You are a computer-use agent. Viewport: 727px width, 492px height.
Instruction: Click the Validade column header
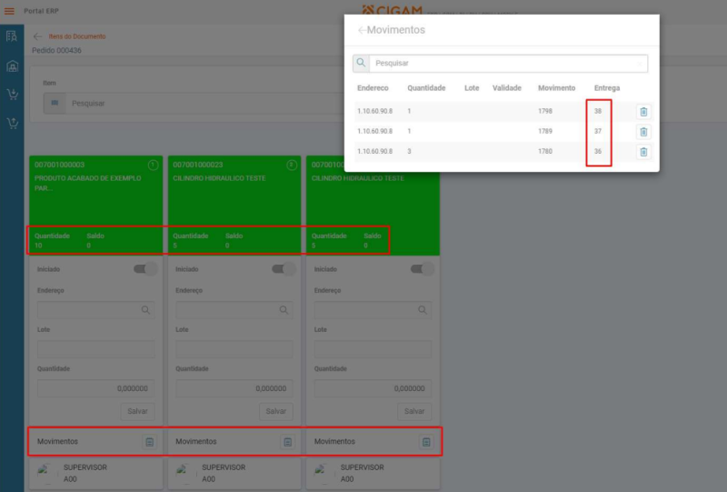pos(507,88)
